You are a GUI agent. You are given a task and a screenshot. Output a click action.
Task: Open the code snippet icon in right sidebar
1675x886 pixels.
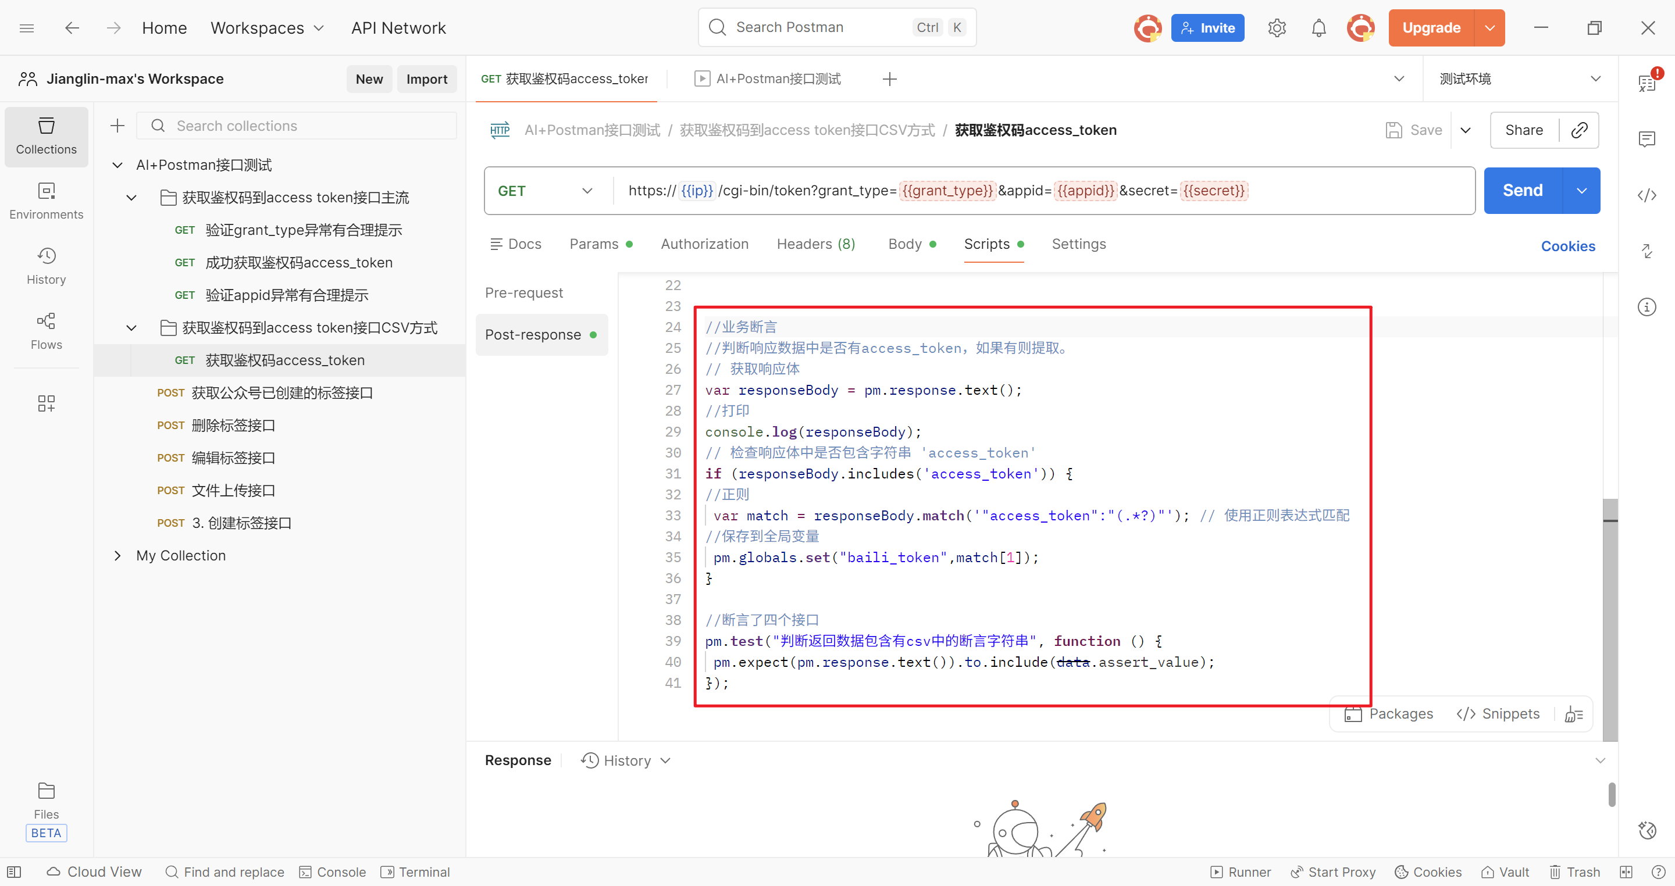click(1647, 195)
